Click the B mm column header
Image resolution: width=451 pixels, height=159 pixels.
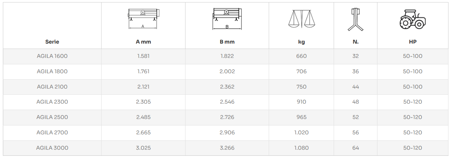click(x=227, y=42)
